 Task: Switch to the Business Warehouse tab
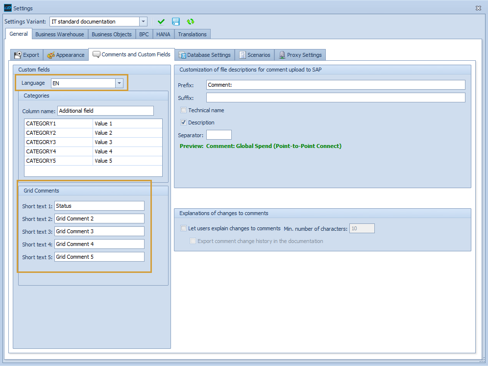click(x=59, y=34)
